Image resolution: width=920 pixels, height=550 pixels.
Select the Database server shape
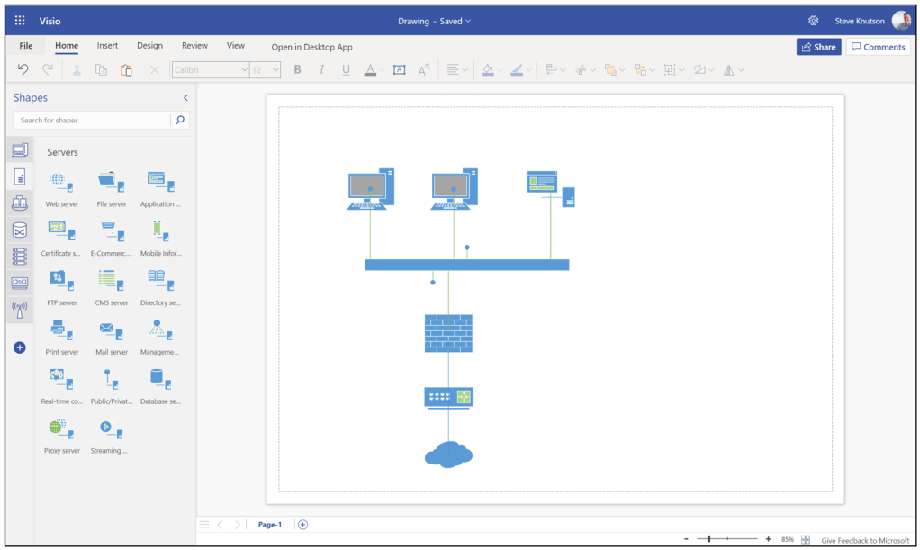[160, 380]
